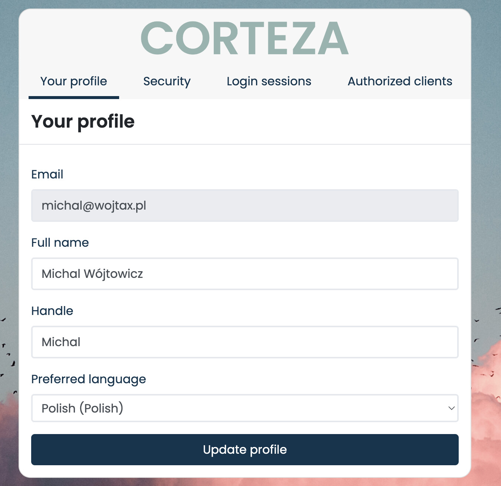Click the language dropdown chevron arrow
The height and width of the screenshot is (486, 501).
click(x=451, y=408)
